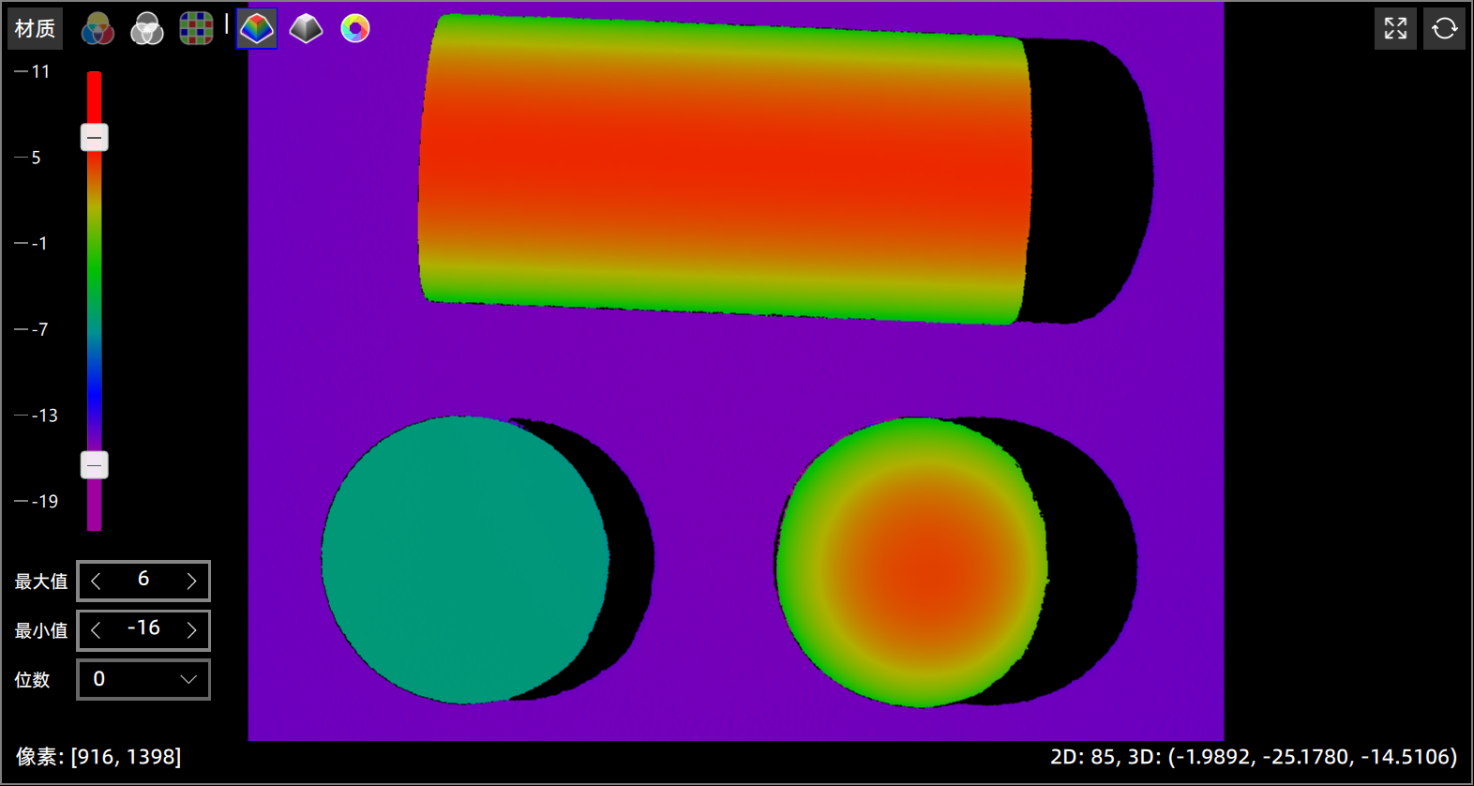
Task: Select the grayscale overlapping-circles material icon
Action: pyautogui.click(x=146, y=29)
